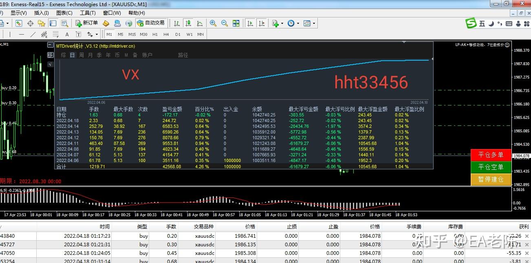Screen dimensions: 531x263
Task: Select the W1 timeframe
Action: [x=189, y=35]
